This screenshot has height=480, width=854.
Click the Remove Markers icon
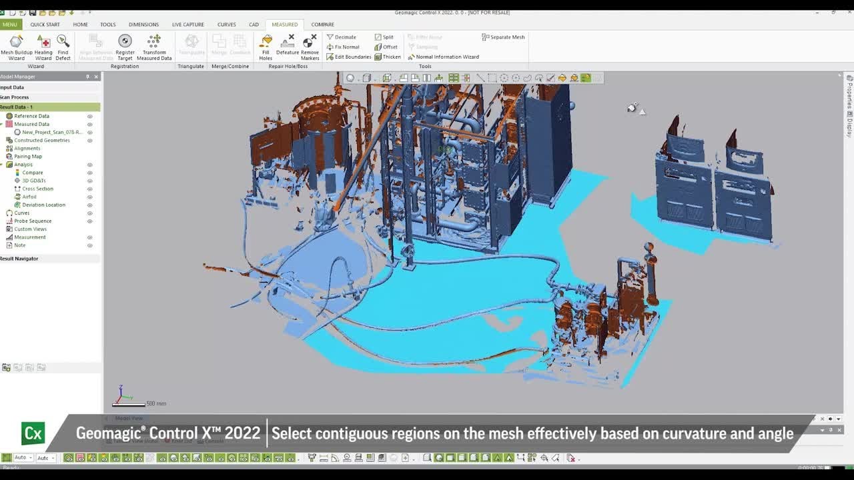[x=310, y=47]
